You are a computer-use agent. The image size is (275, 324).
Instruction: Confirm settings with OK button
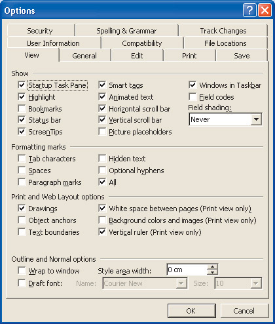coord(191,311)
